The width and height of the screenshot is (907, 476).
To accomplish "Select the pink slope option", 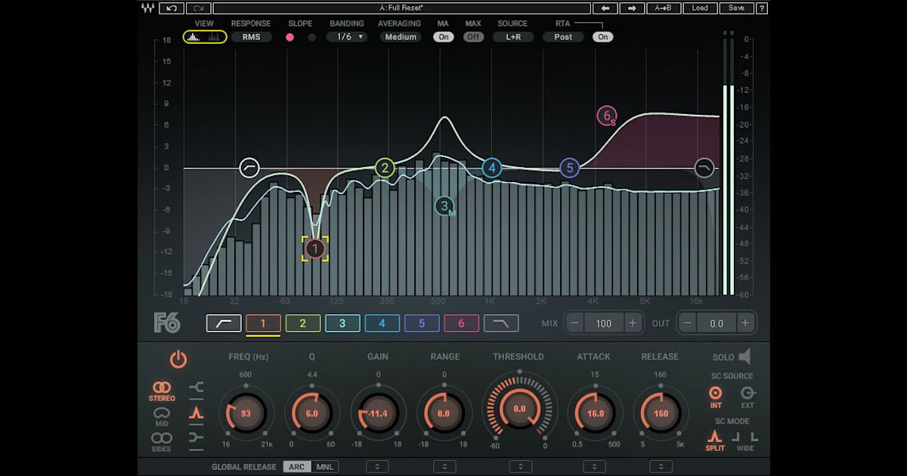I will [x=289, y=37].
